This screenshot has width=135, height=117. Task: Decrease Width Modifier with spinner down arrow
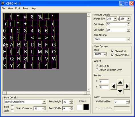click(128, 103)
